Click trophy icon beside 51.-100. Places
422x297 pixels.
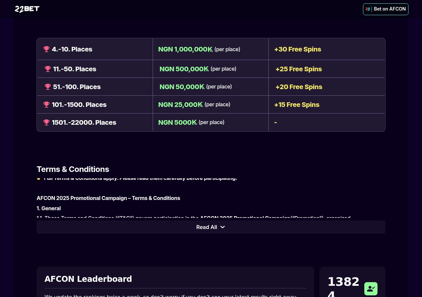pos(48,87)
